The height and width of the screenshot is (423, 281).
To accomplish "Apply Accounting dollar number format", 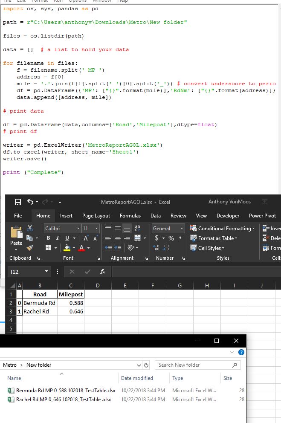I will [156, 238].
